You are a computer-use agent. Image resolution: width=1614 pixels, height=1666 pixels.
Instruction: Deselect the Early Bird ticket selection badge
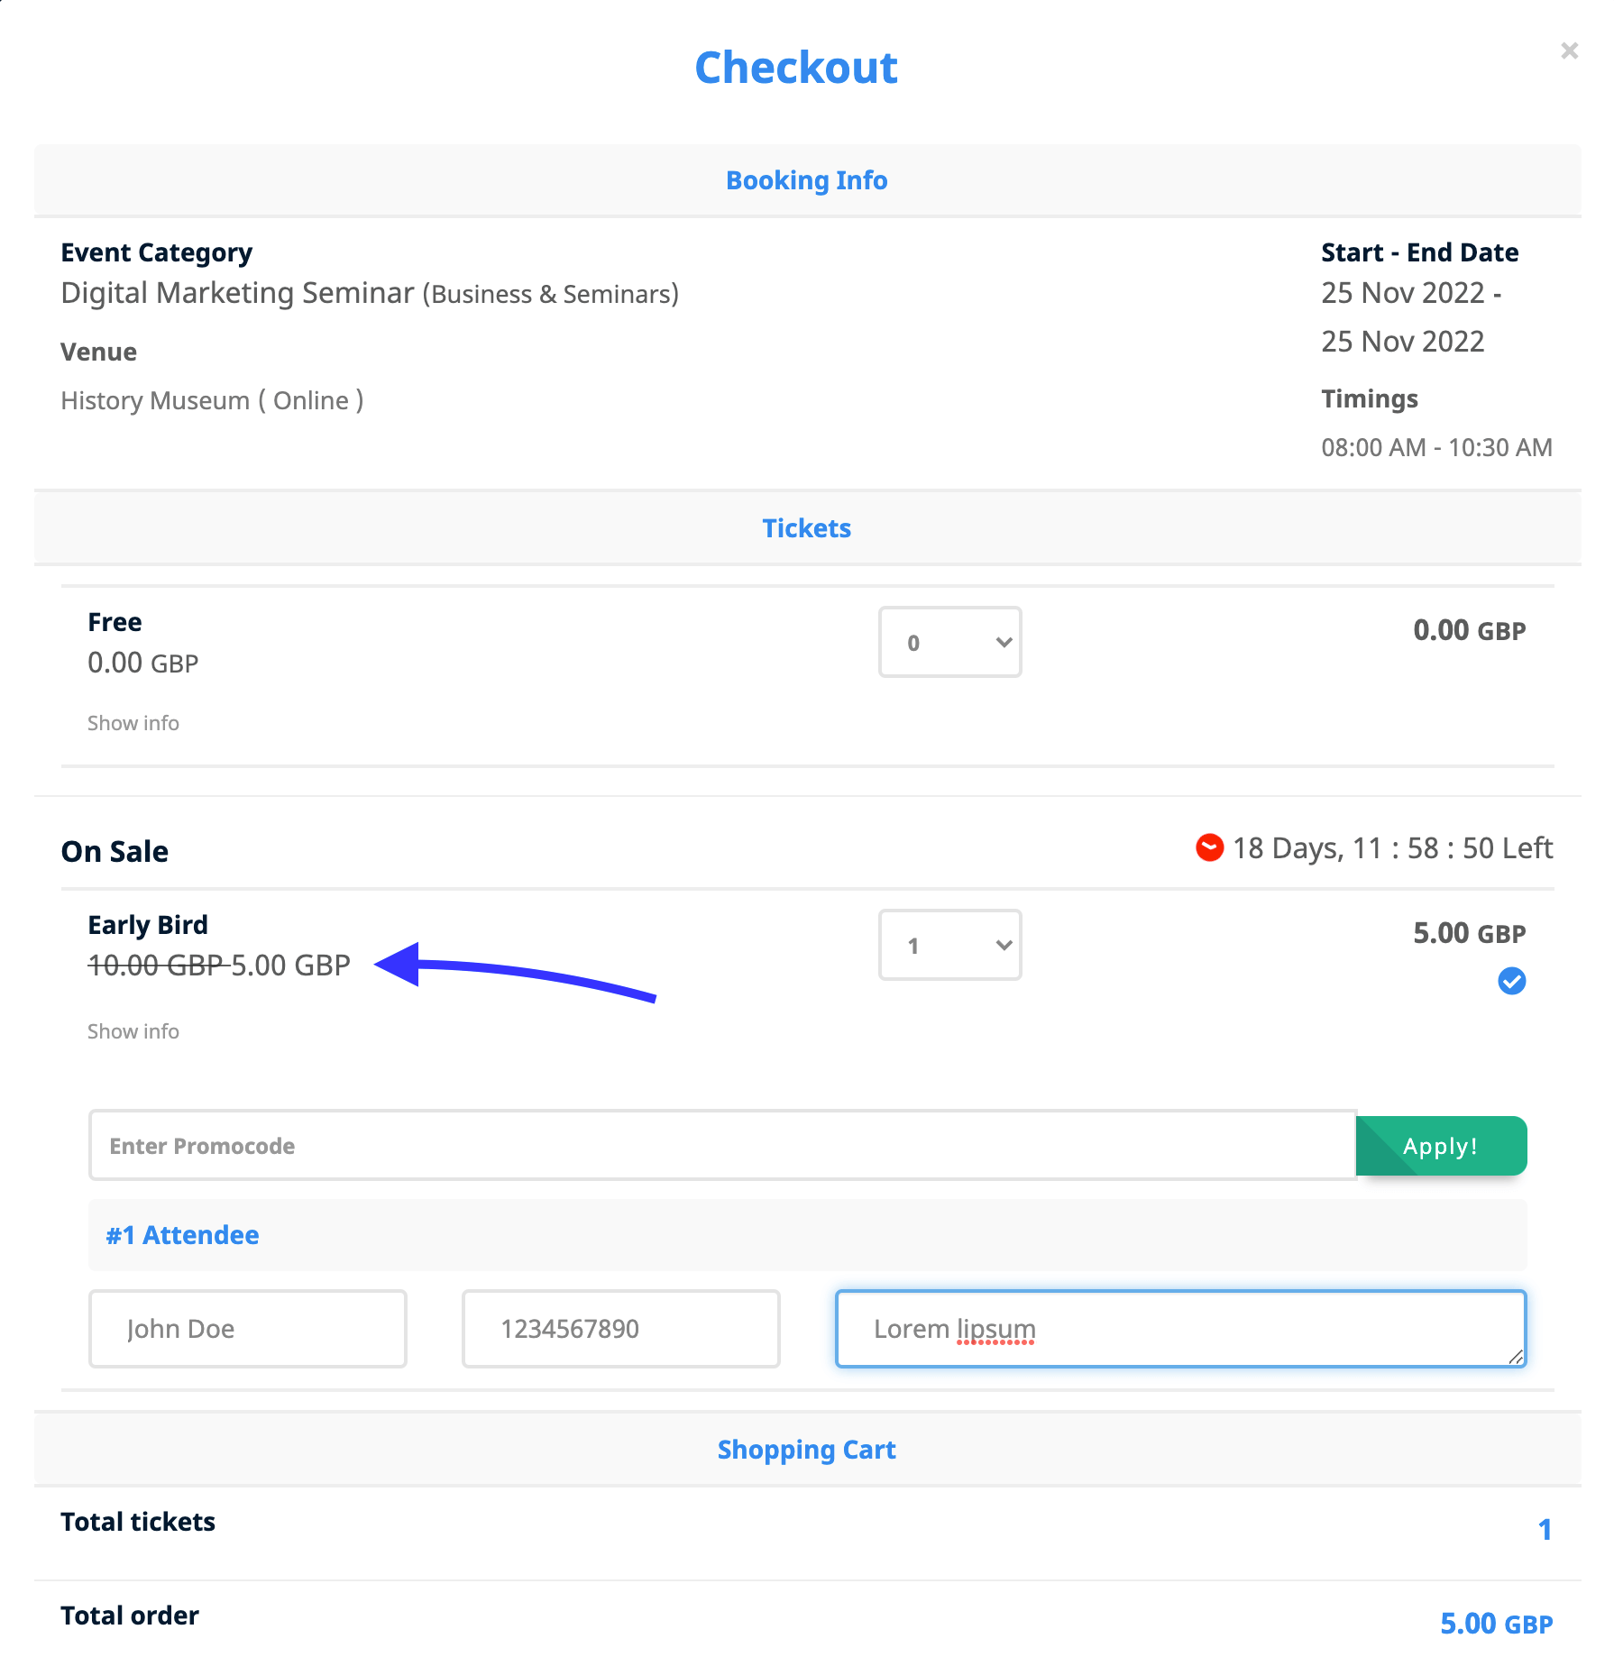coord(1512,982)
